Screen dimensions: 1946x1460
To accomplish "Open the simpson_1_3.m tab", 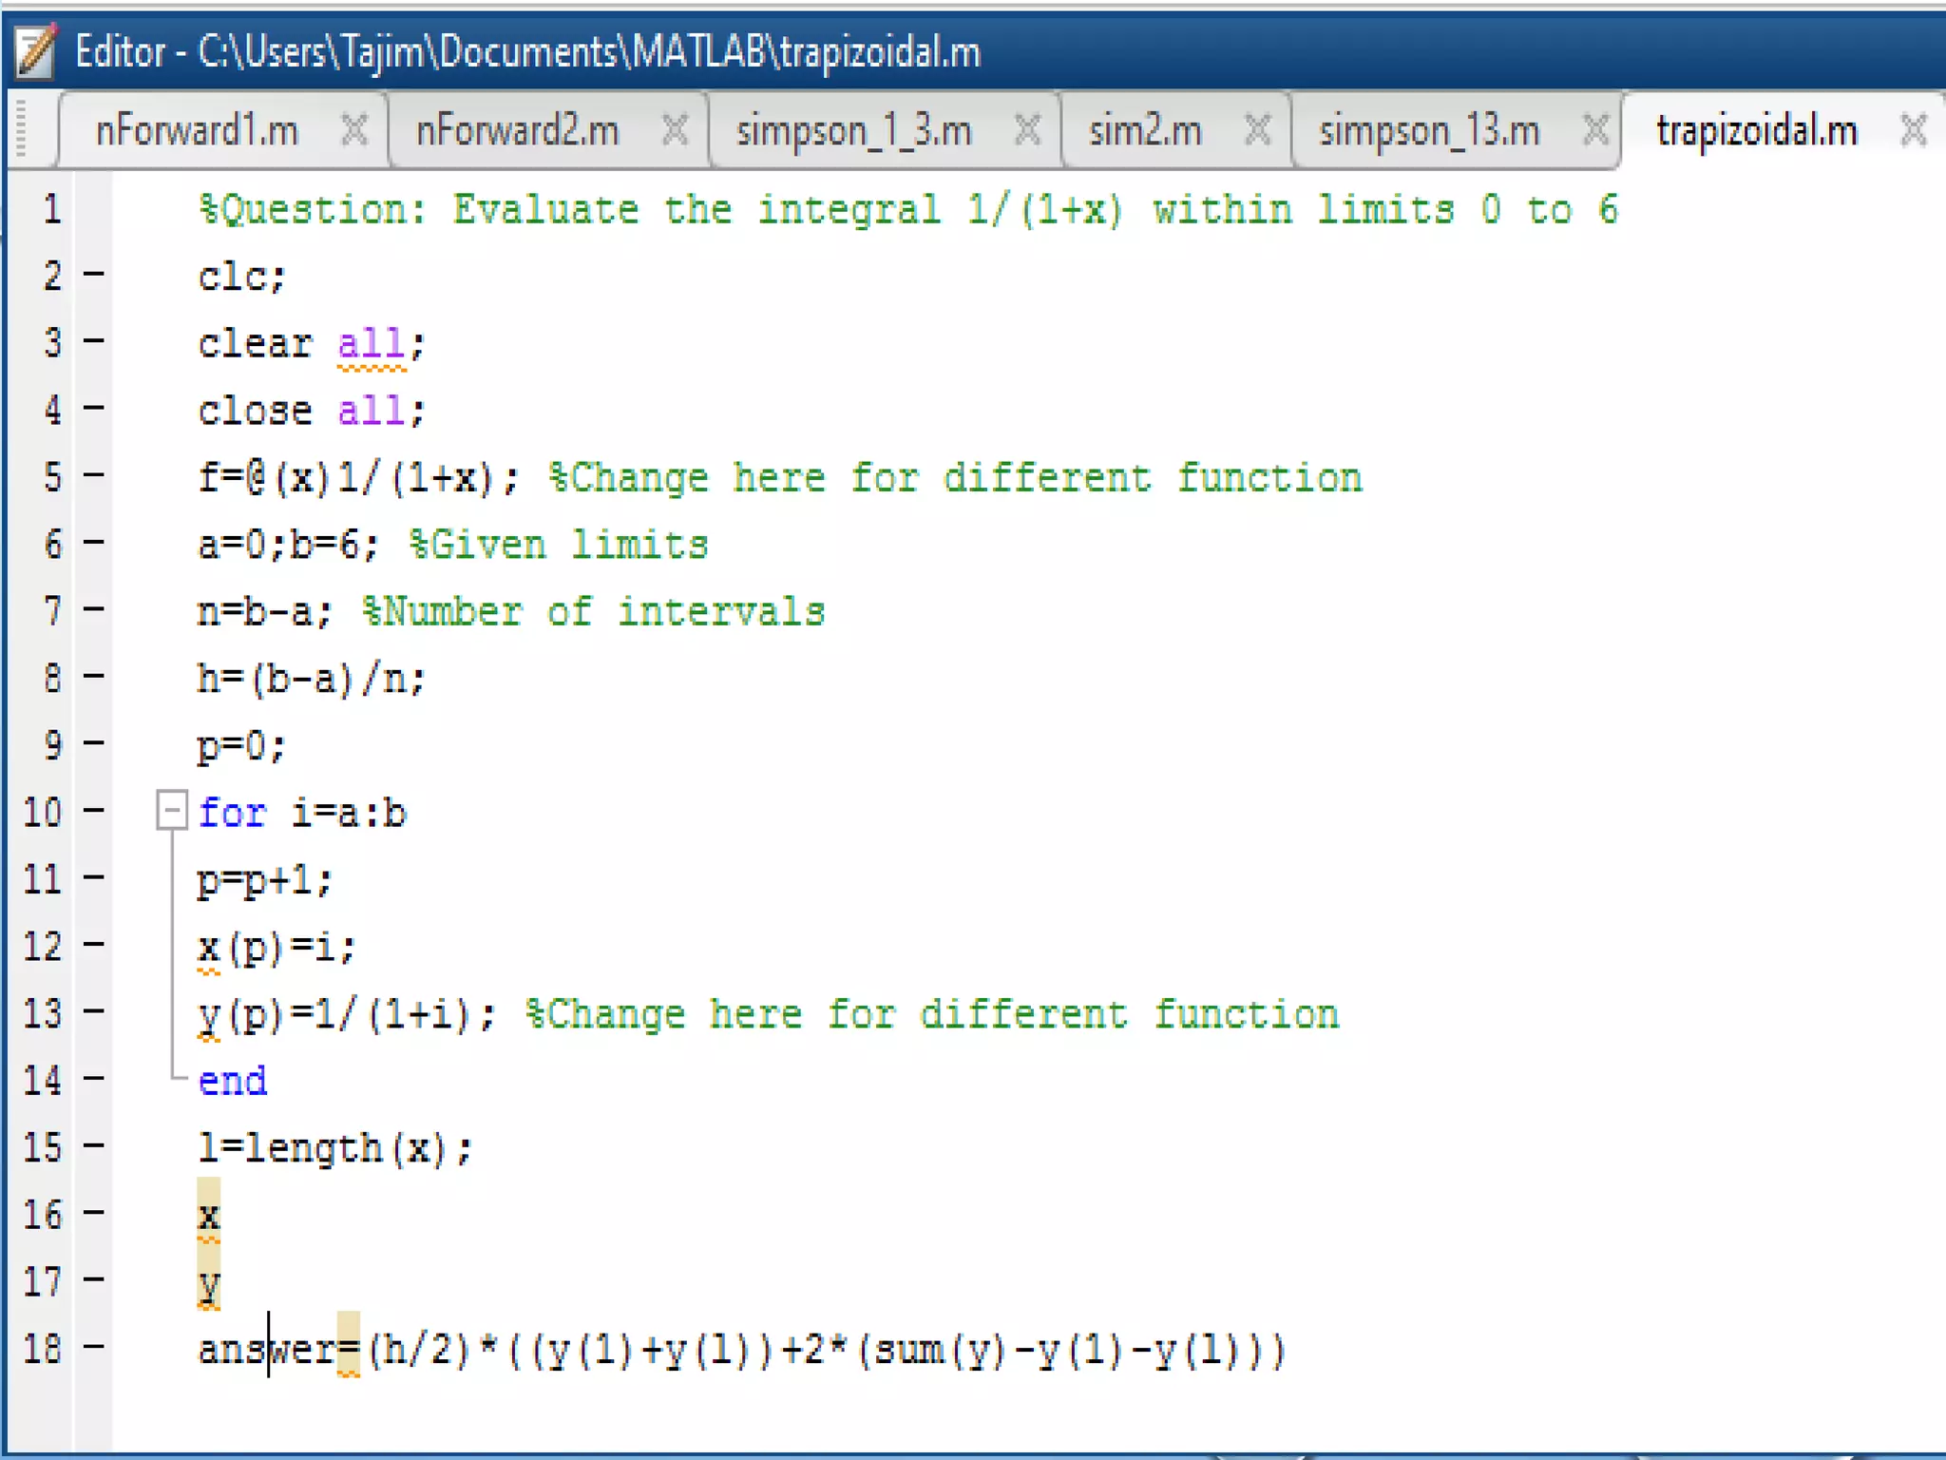I will click(x=854, y=131).
